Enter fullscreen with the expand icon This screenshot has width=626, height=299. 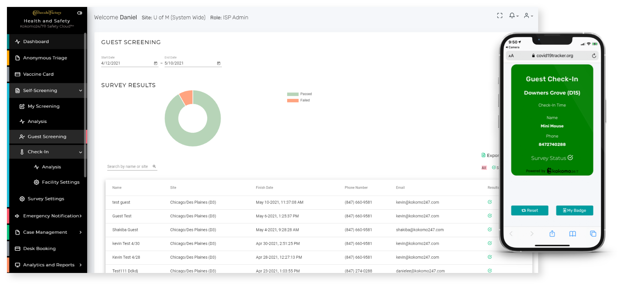[x=500, y=16]
